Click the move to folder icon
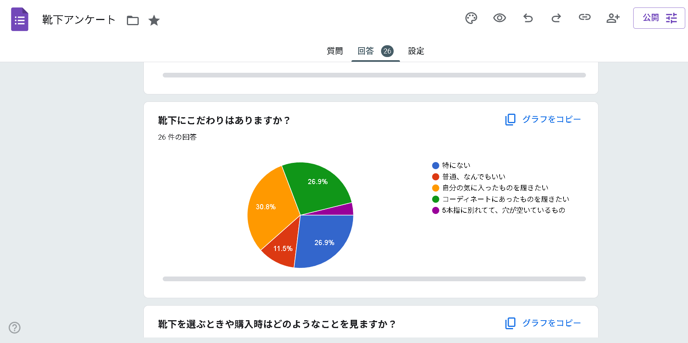Screen dimensions: 688x343 pos(133,20)
